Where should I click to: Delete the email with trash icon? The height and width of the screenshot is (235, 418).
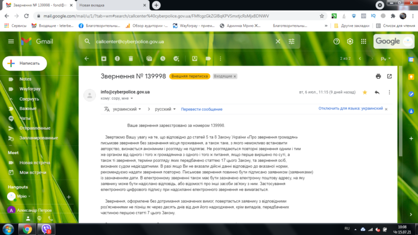coord(131,59)
